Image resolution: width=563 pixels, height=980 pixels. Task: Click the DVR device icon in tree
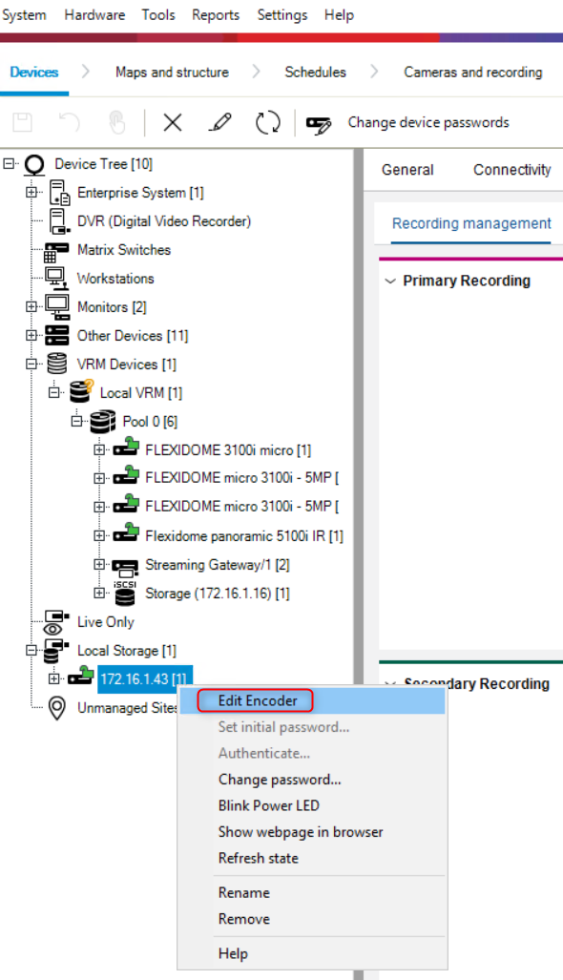pos(59,221)
